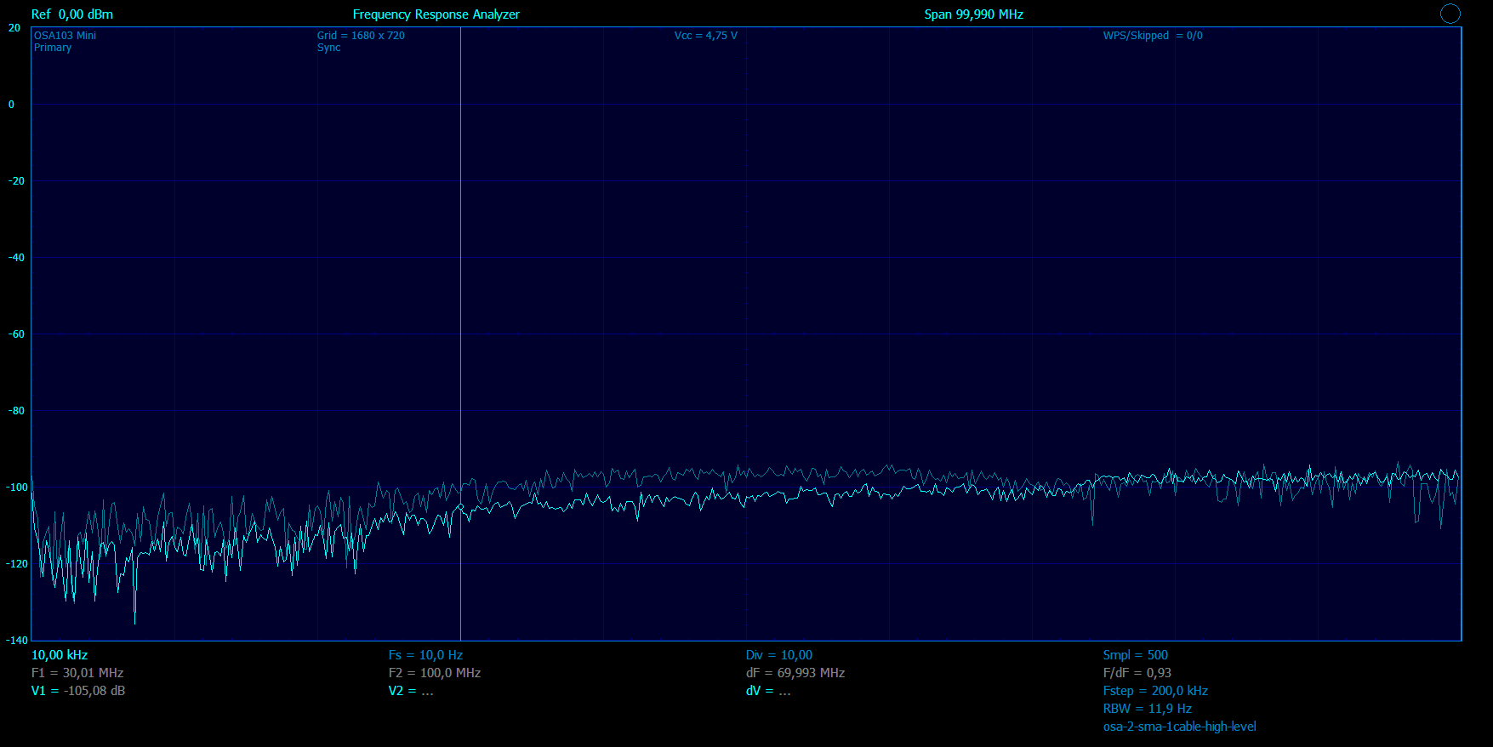
Task: Click the RBW = 11,9 Hz readout
Action: click(1148, 709)
